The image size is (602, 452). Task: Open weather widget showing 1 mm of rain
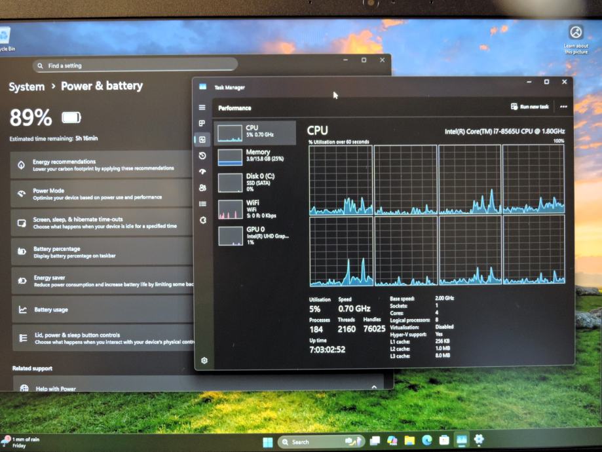pos(21,442)
